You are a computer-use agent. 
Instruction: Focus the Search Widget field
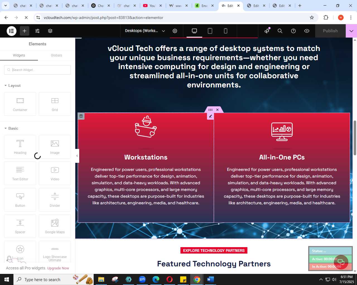click(37, 70)
